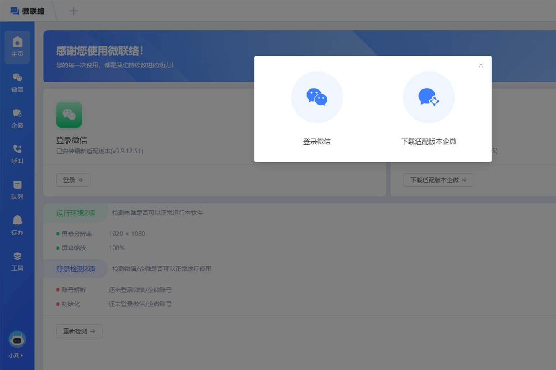Select 下载适配版本企微 label in the dialog
This screenshot has width=556, height=370.
429,142
